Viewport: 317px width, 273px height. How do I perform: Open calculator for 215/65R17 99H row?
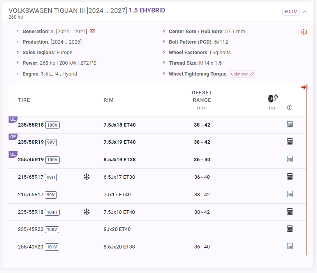click(x=290, y=176)
